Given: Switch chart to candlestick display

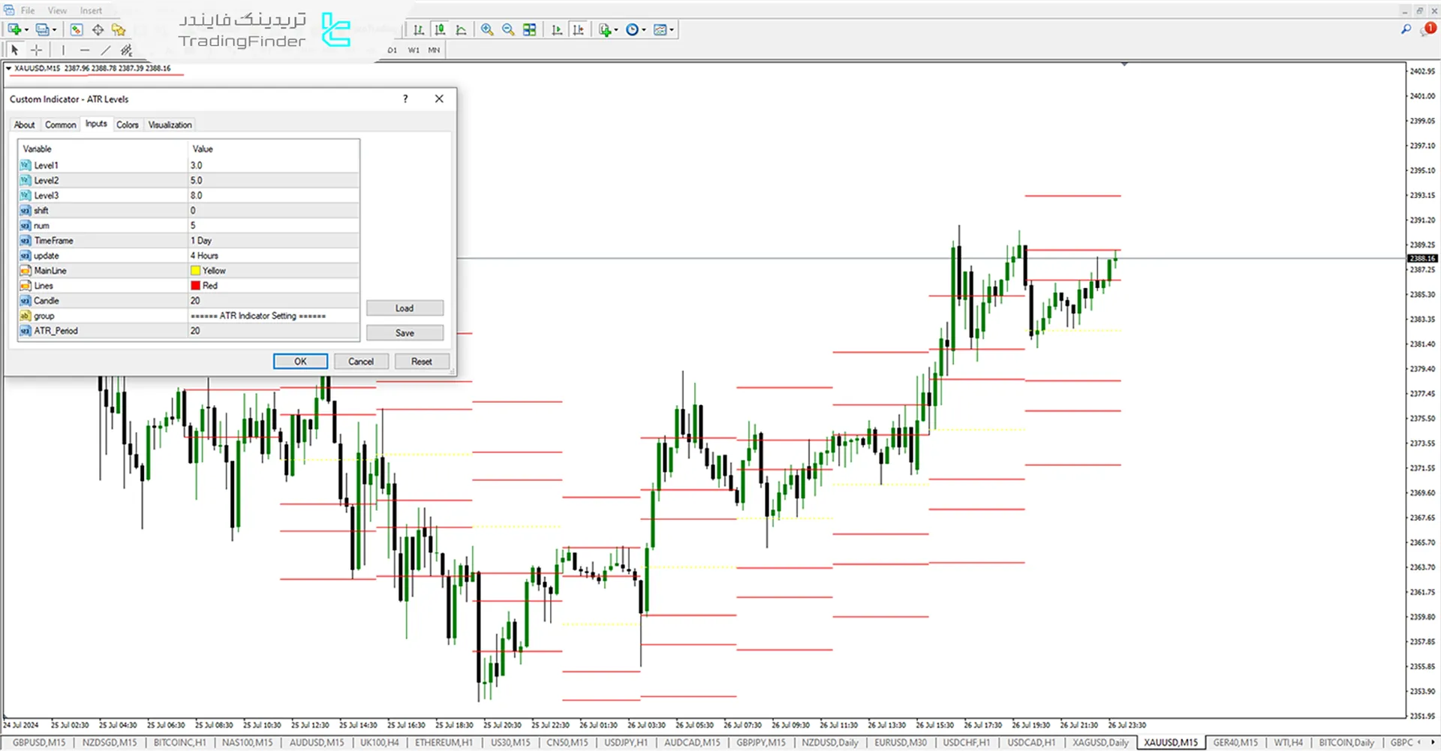Looking at the screenshot, I should 440,30.
